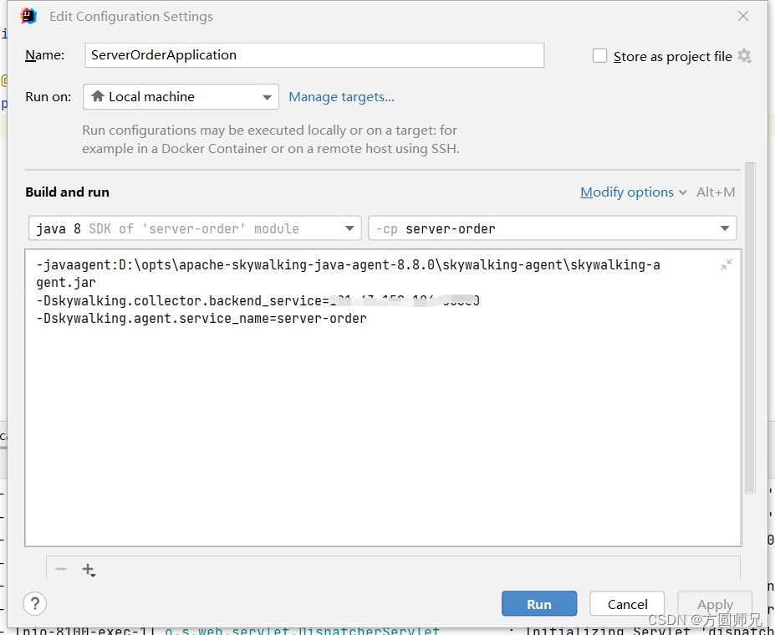Expand the Modify options menu

pyautogui.click(x=633, y=192)
